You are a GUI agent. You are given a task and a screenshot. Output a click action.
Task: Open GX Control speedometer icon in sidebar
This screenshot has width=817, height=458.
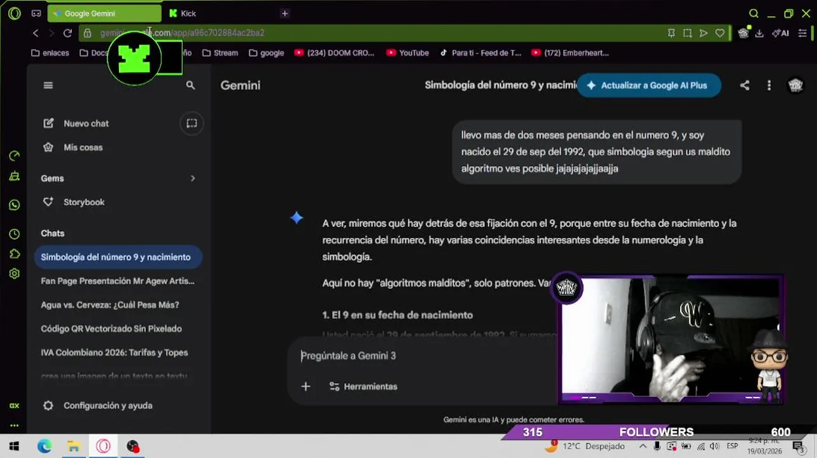14,156
